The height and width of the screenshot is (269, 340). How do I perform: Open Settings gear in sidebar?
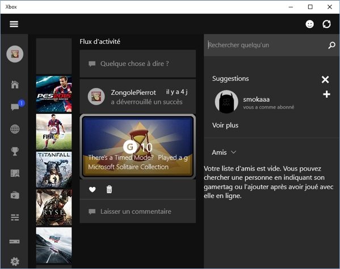[15, 262]
